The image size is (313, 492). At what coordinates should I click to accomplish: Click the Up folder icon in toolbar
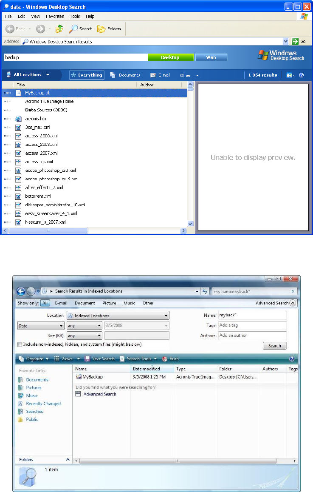pyautogui.click(x=59, y=29)
